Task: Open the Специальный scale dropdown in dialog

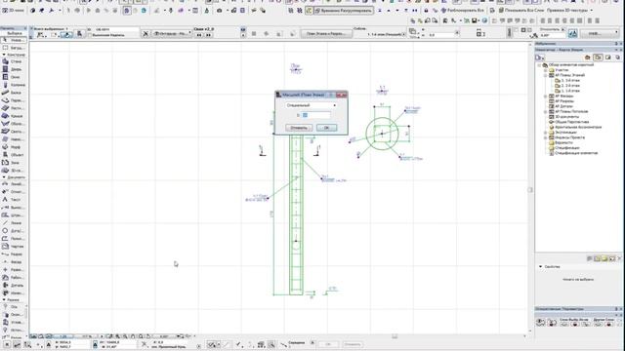Action: tap(311, 105)
